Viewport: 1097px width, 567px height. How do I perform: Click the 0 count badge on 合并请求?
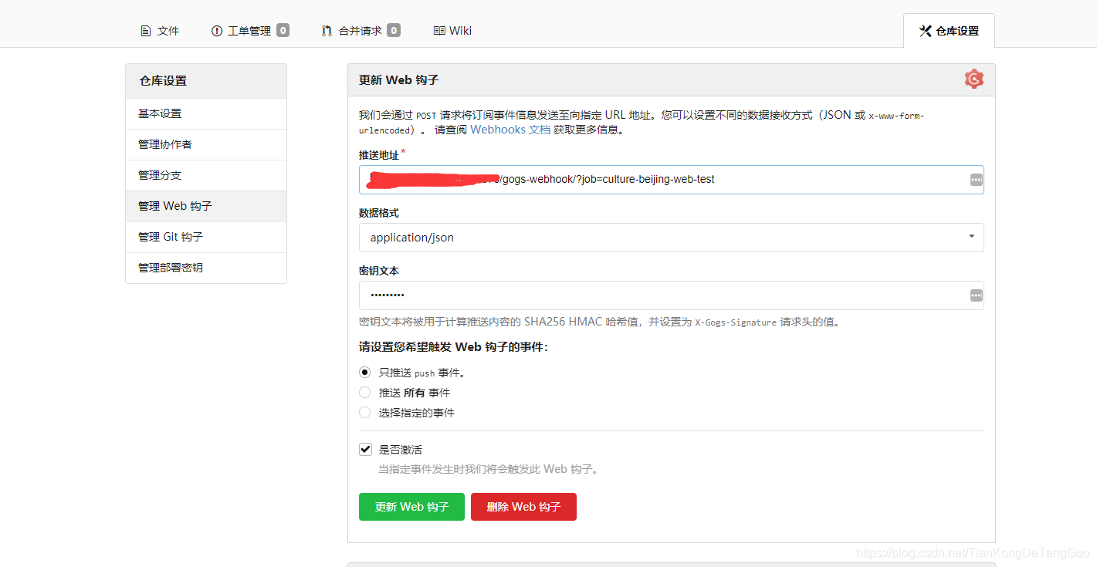[x=394, y=31]
